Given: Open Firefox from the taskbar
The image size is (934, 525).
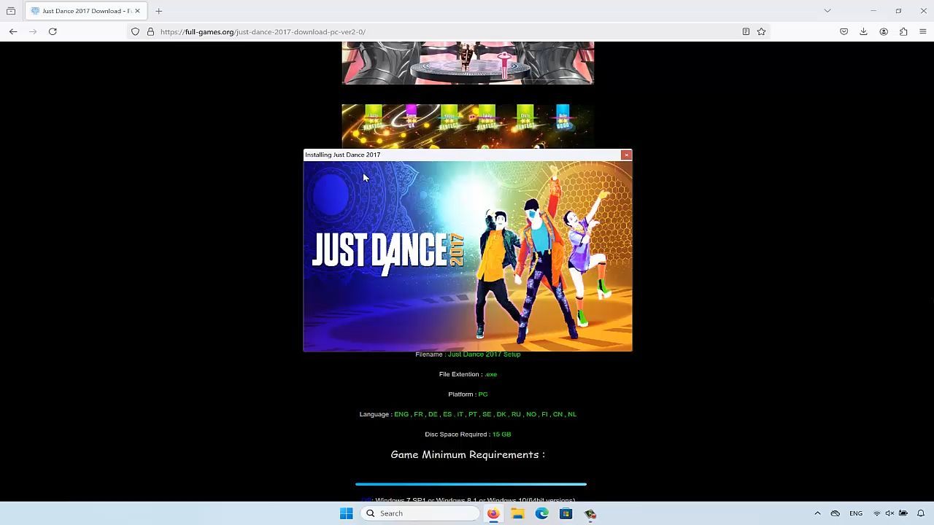Looking at the screenshot, I should point(493,513).
